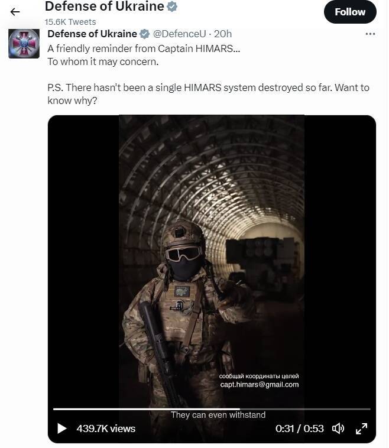Click the verified badge beside the header title

(172, 7)
